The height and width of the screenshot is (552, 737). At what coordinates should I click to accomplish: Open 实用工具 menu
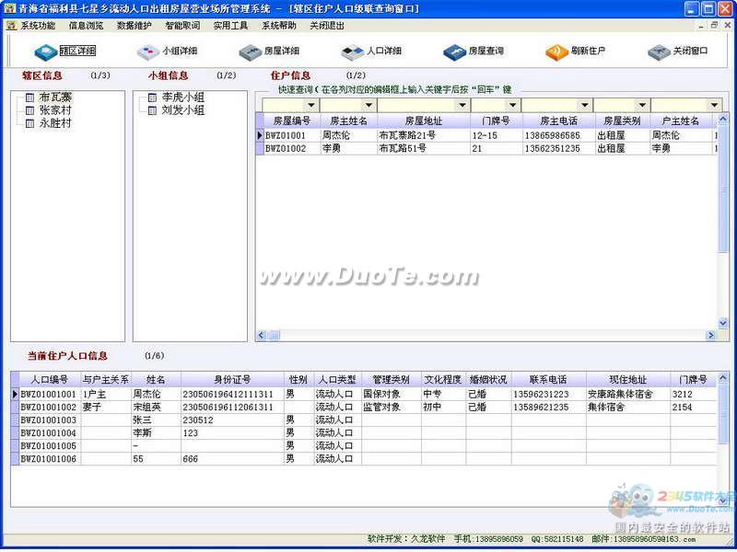[230, 26]
